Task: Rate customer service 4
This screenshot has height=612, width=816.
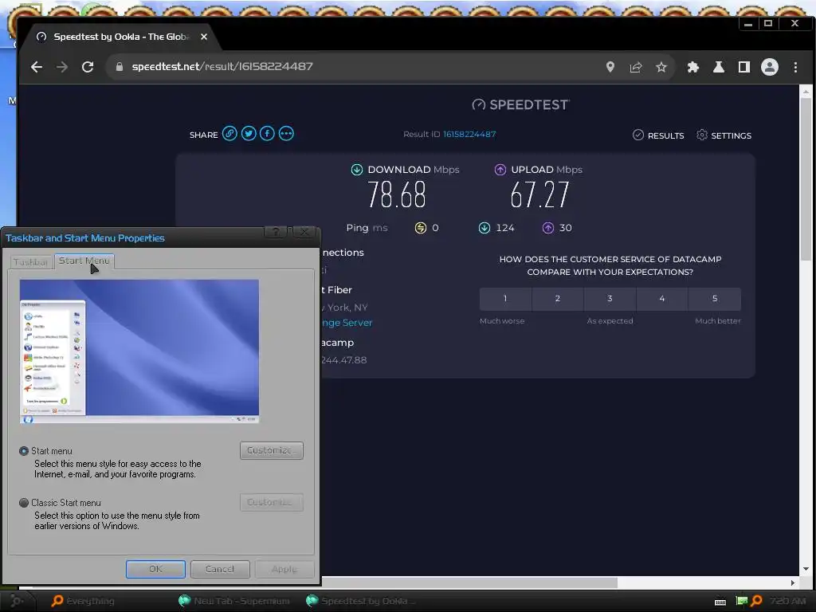Action: tap(662, 299)
